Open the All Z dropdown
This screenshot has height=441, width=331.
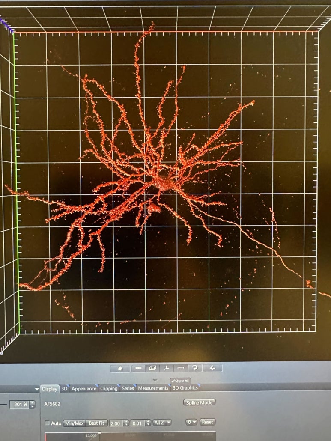coord(162,423)
